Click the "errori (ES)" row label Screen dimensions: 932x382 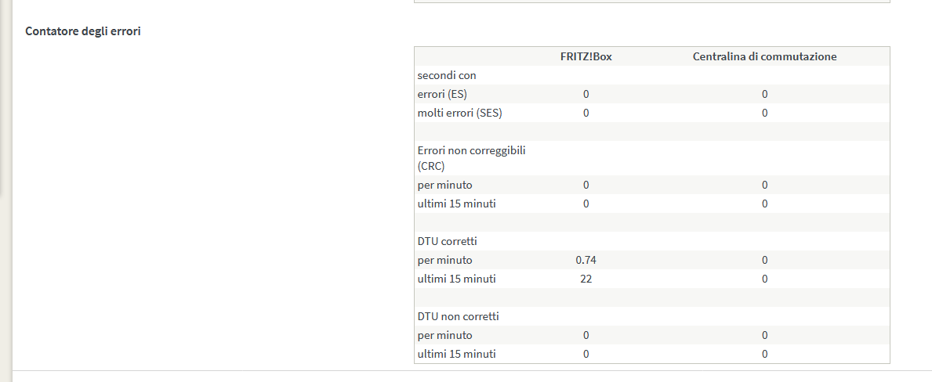pos(442,94)
